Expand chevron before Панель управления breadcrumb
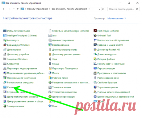 click(25, 9)
